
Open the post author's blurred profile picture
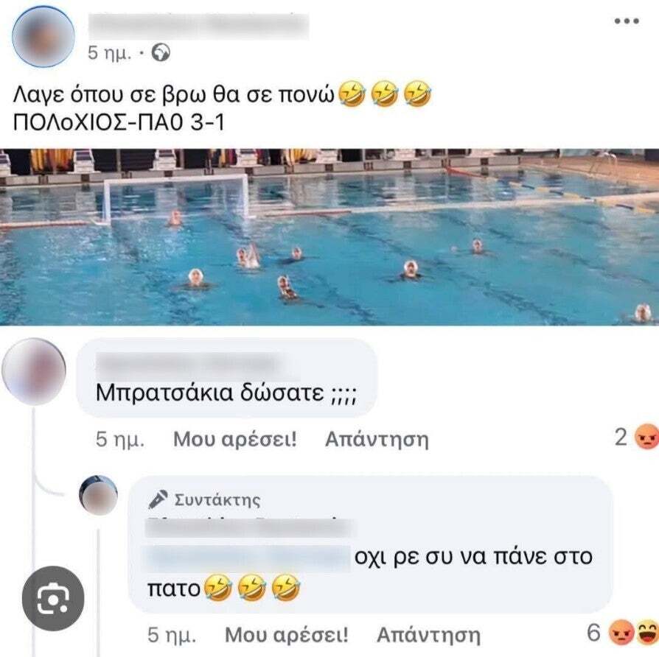coord(43,37)
